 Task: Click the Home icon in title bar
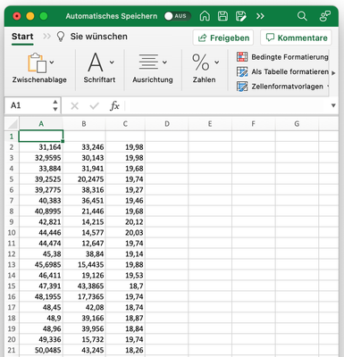205,16
